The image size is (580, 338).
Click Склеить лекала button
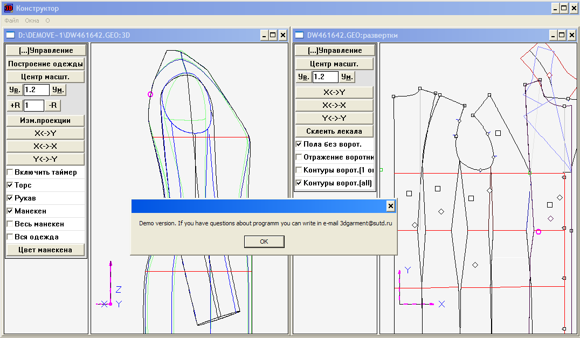click(334, 131)
